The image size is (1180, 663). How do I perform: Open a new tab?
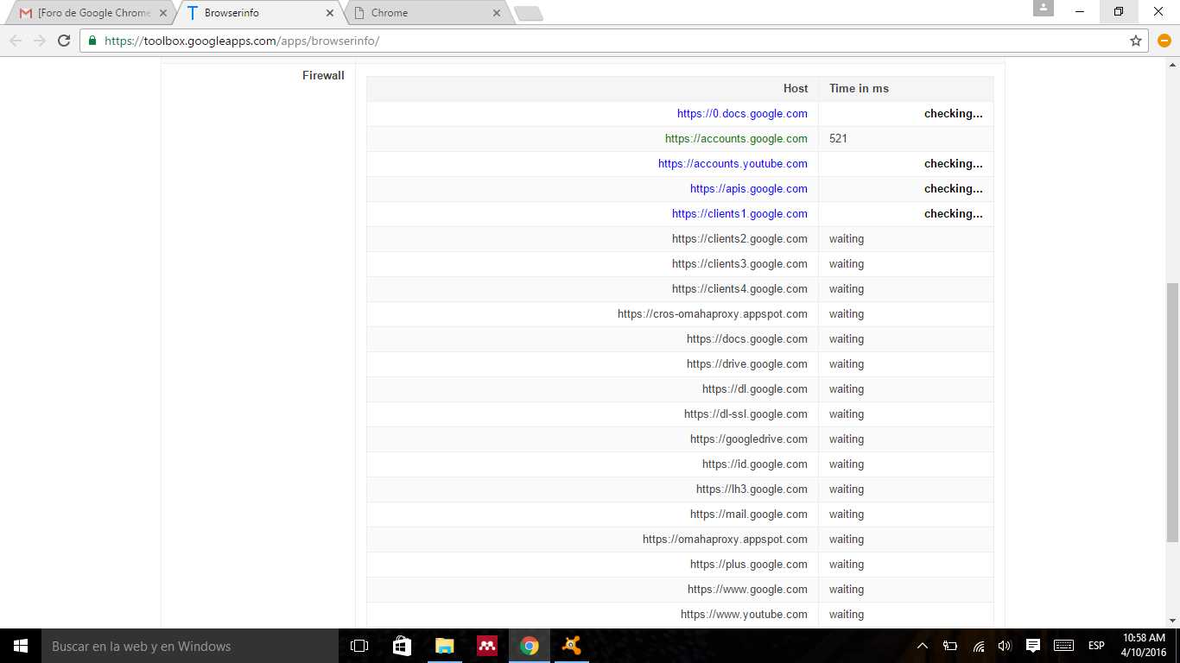pos(528,13)
